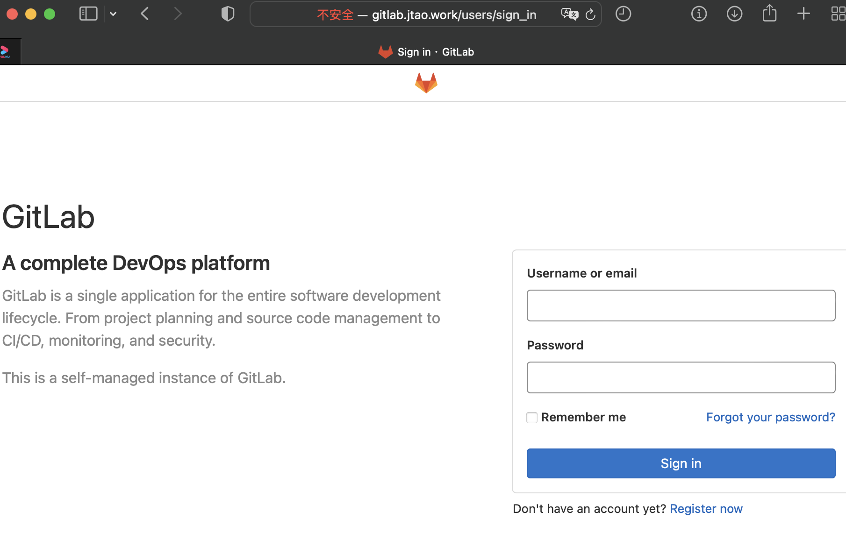This screenshot has width=846, height=555.
Task: Show site information icon
Action: pos(699,14)
